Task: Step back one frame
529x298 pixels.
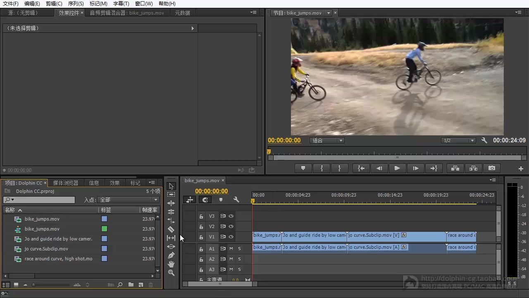Action: [379, 168]
